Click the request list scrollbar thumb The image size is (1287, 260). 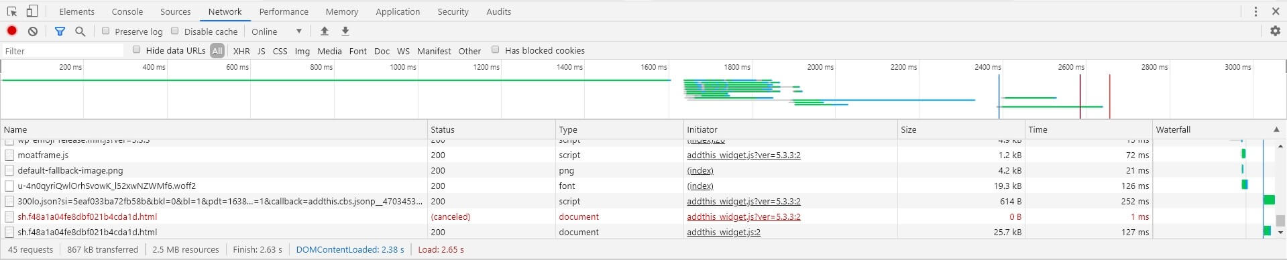click(x=1280, y=220)
